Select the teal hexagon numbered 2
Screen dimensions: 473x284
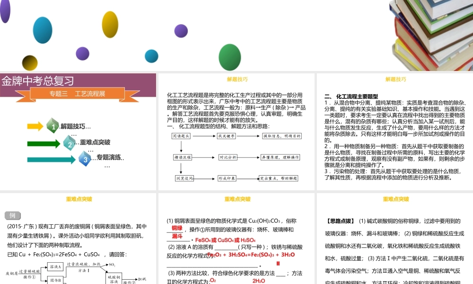(70, 143)
